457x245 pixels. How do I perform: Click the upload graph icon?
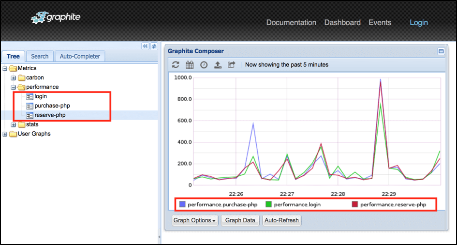218,65
